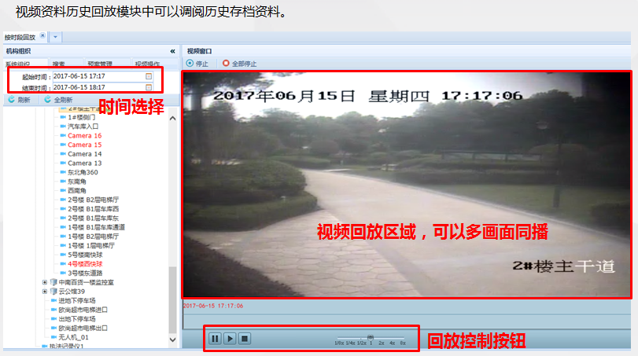Click the red 全部停止 stop-all icon
The width and height of the screenshot is (638, 356).
point(226,64)
